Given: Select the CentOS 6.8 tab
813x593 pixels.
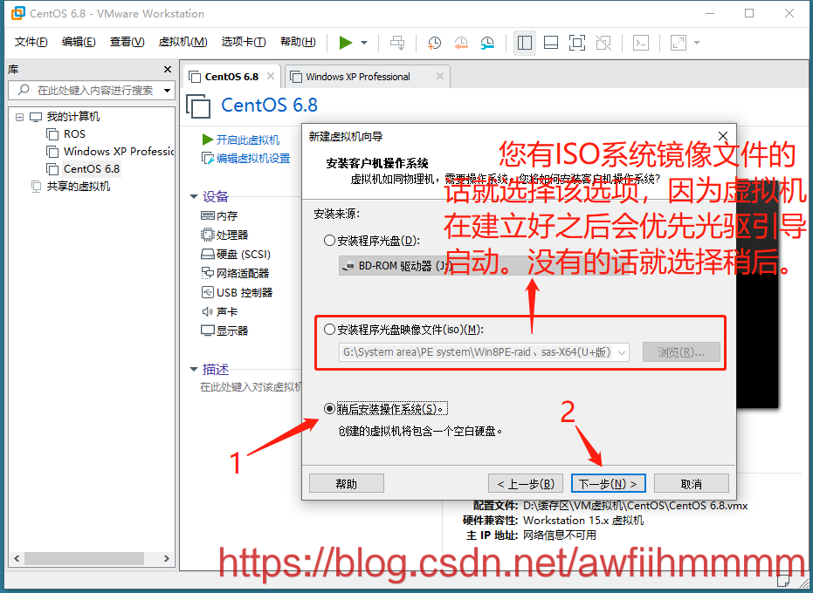Looking at the screenshot, I should pos(231,77).
